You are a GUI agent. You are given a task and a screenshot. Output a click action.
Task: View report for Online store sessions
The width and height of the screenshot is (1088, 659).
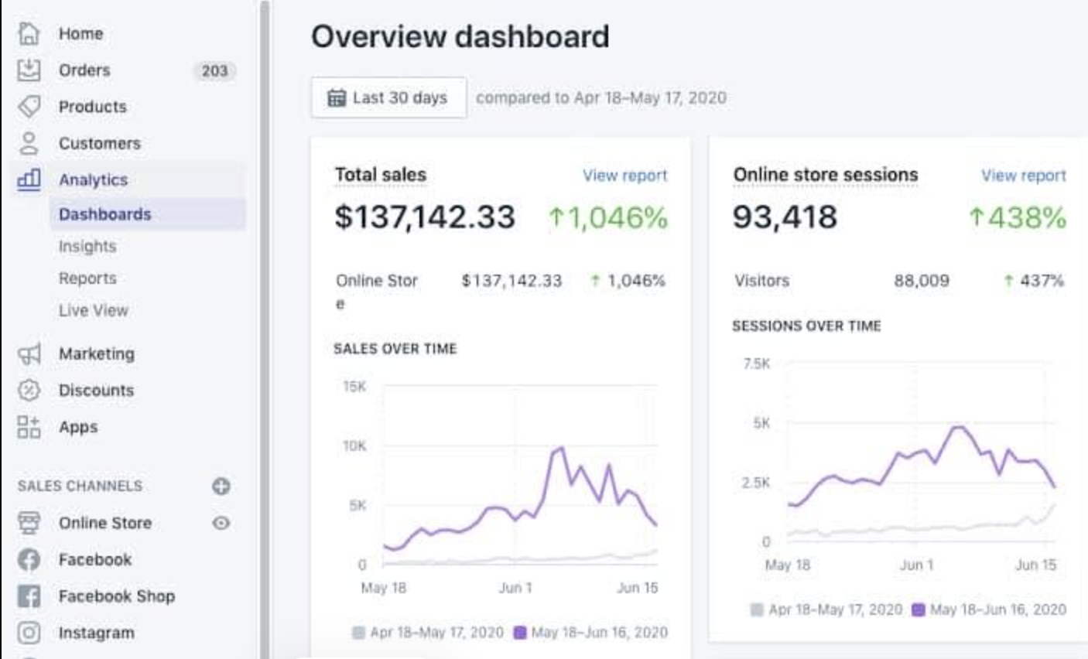tap(1023, 176)
